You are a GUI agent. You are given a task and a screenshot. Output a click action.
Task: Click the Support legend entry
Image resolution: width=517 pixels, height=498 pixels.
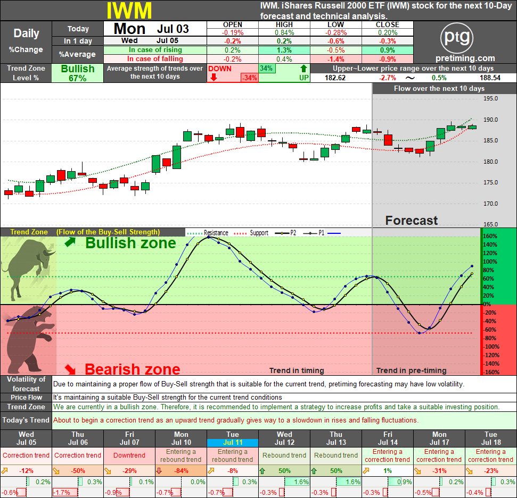tap(251, 233)
